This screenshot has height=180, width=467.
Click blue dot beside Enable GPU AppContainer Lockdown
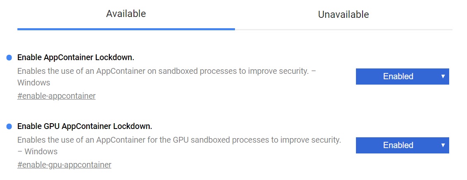[x=9, y=126]
